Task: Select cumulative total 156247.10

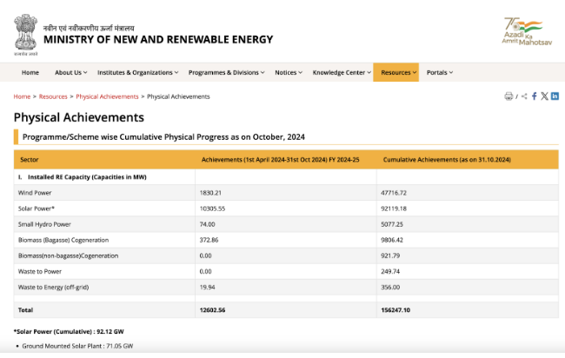Action: click(395, 310)
